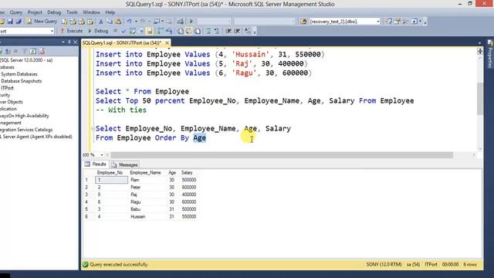Click the Salary column header
This screenshot has height=278, width=494.
click(x=187, y=173)
